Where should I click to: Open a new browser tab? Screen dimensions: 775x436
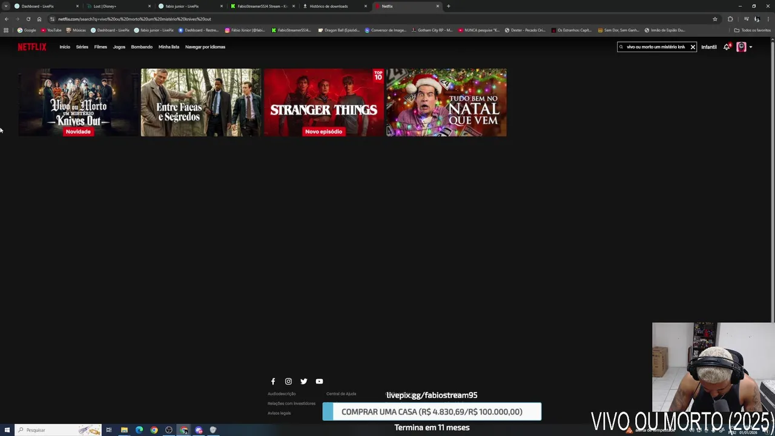tap(448, 6)
